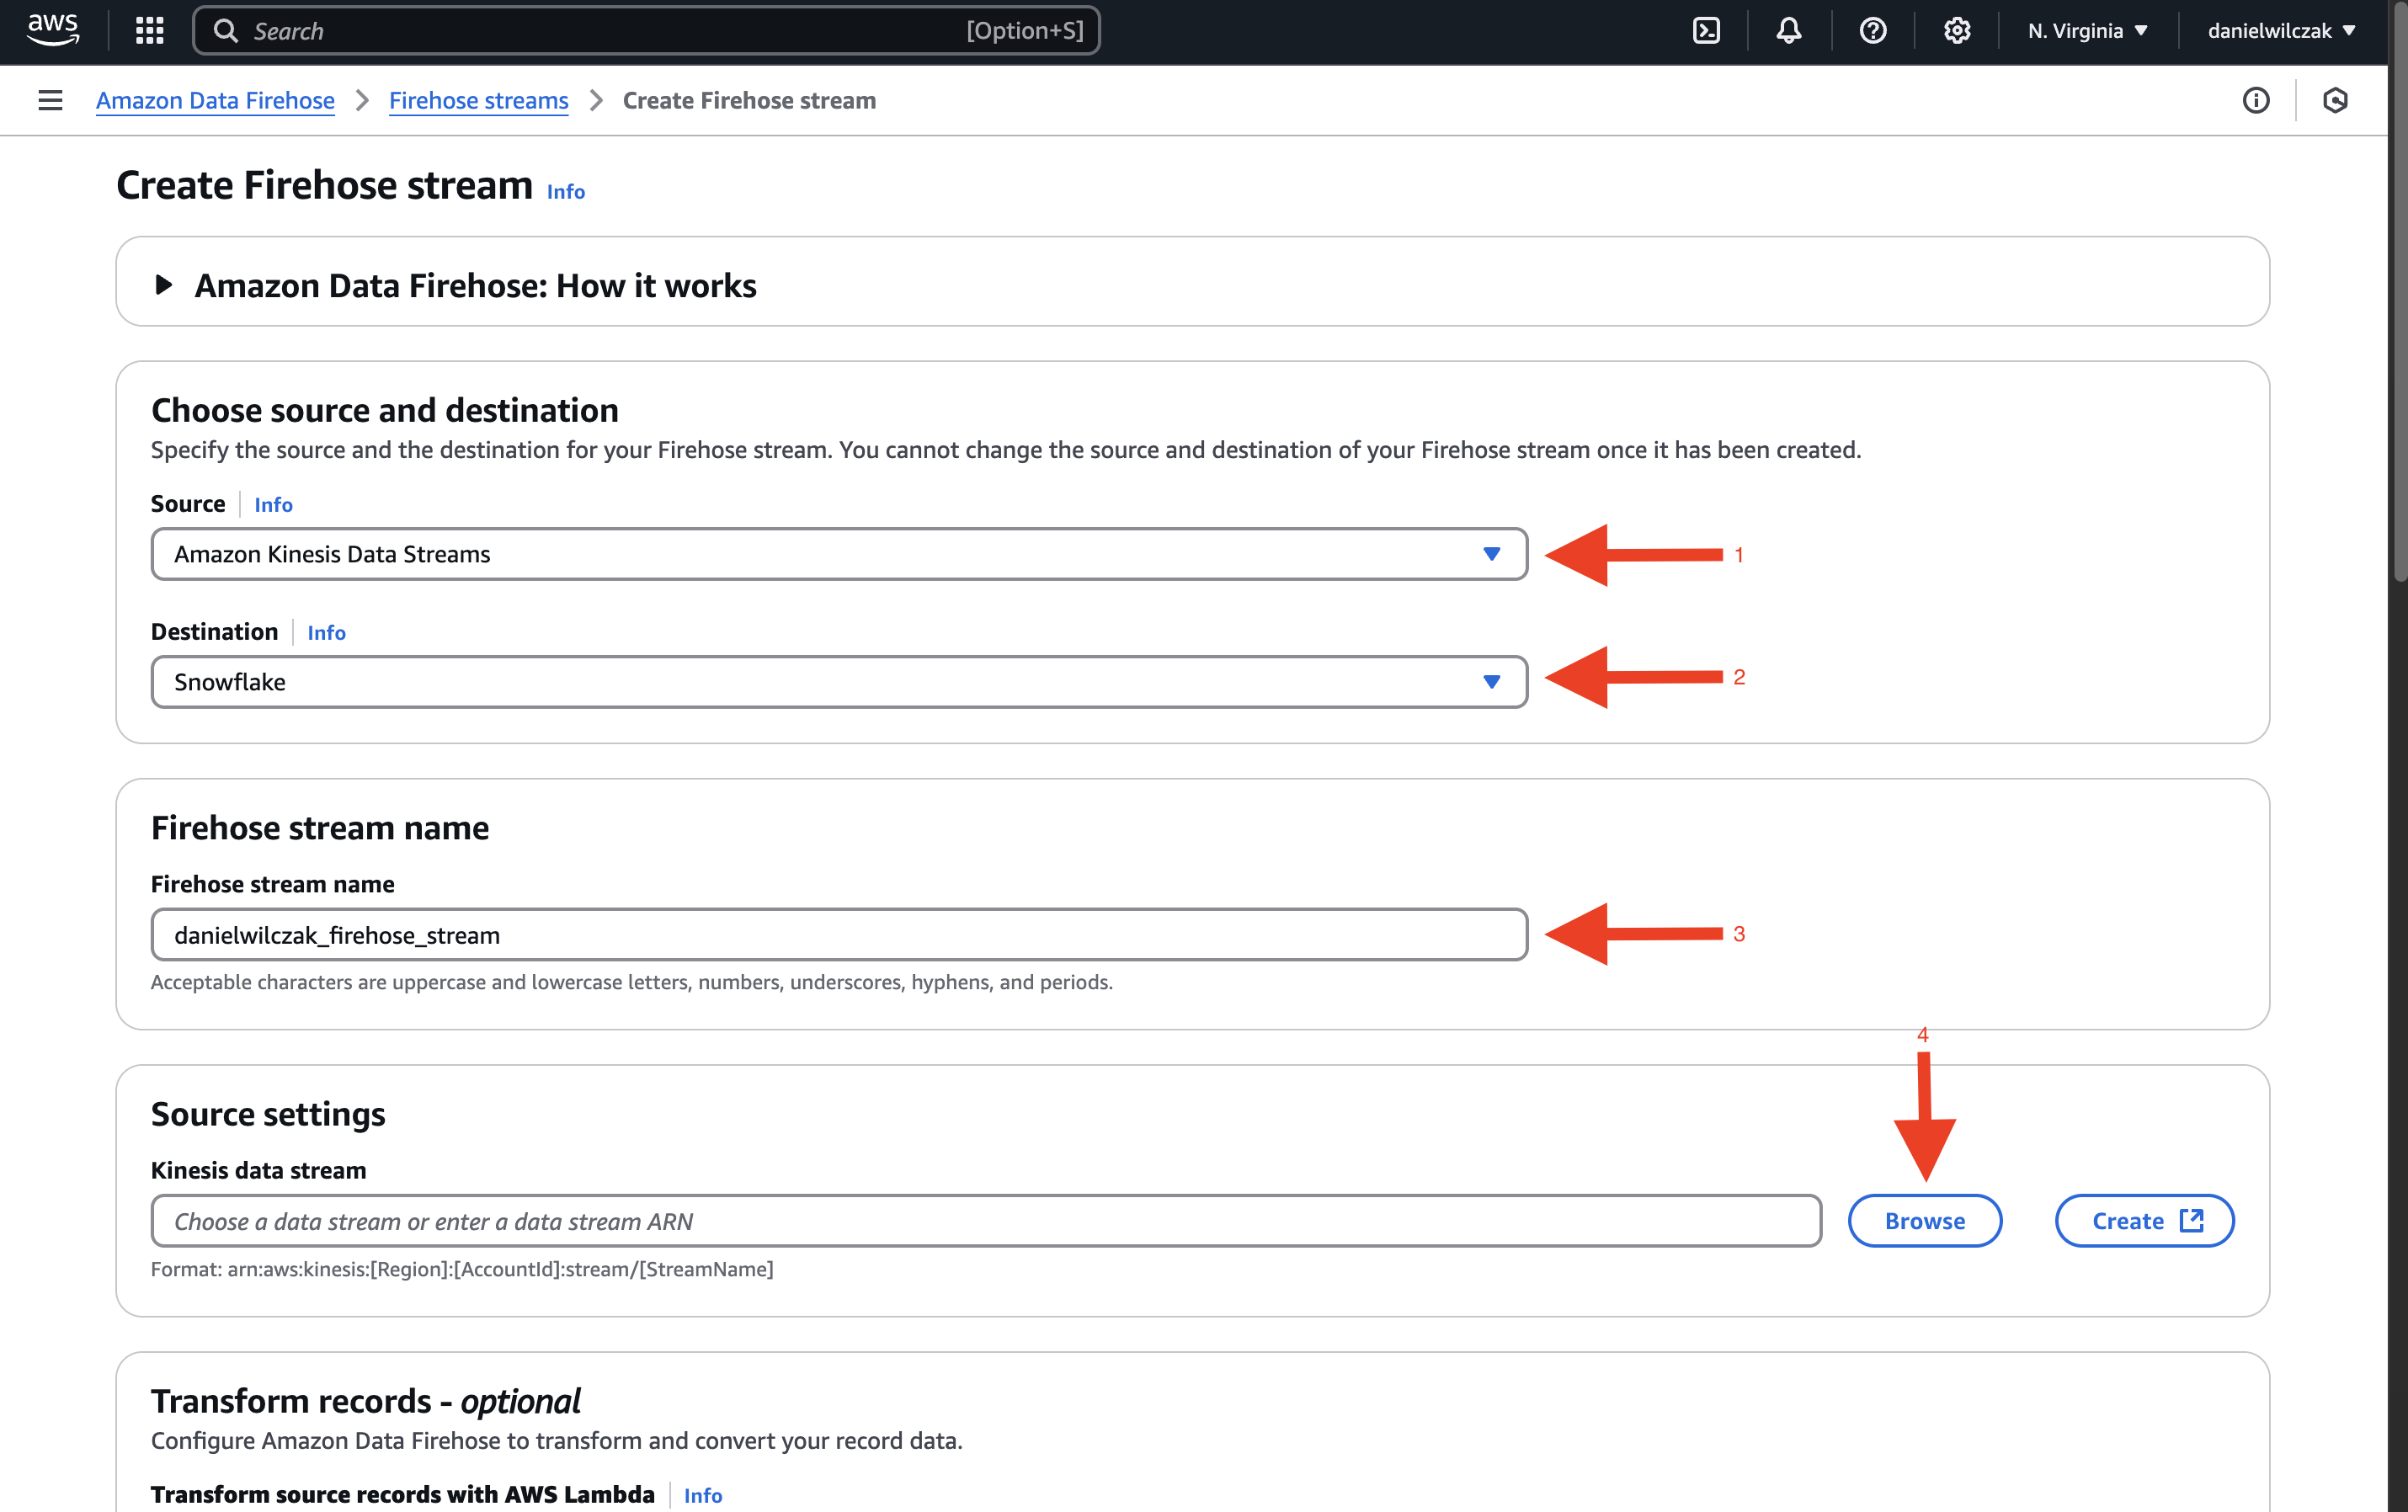Click Info link next to page title
Screen dimensions: 2408x1512
[x=566, y=191]
